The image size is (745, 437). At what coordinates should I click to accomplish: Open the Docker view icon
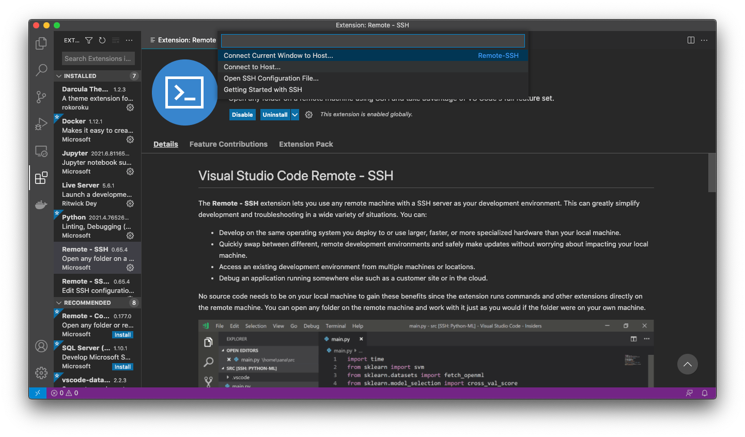[41, 205]
